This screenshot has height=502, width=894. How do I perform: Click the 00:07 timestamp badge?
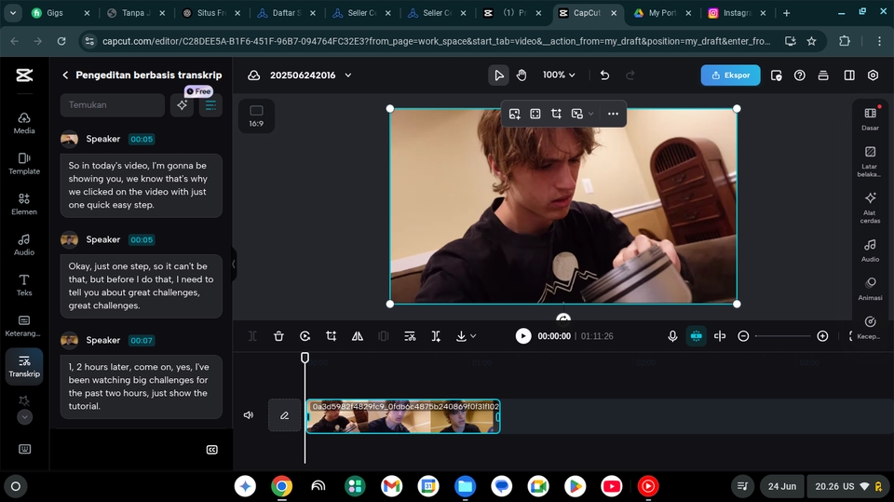(142, 341)
